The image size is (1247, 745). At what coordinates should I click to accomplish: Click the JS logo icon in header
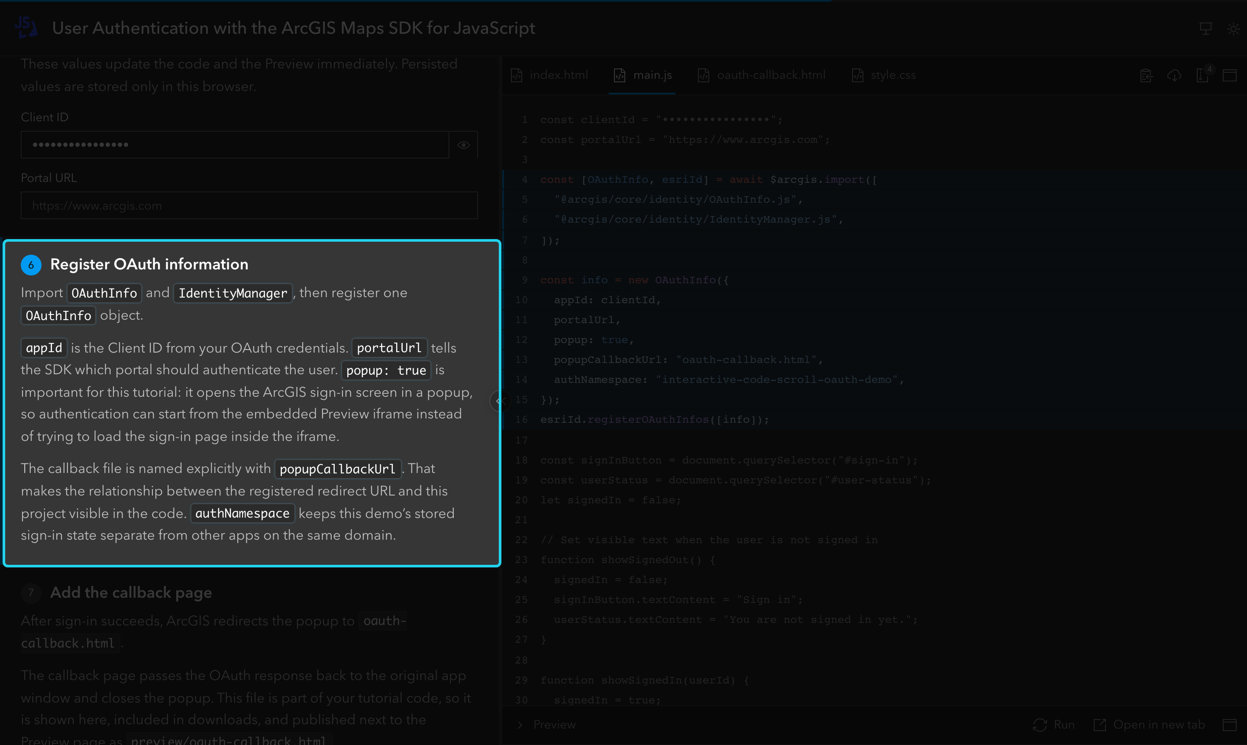point(26,27)
